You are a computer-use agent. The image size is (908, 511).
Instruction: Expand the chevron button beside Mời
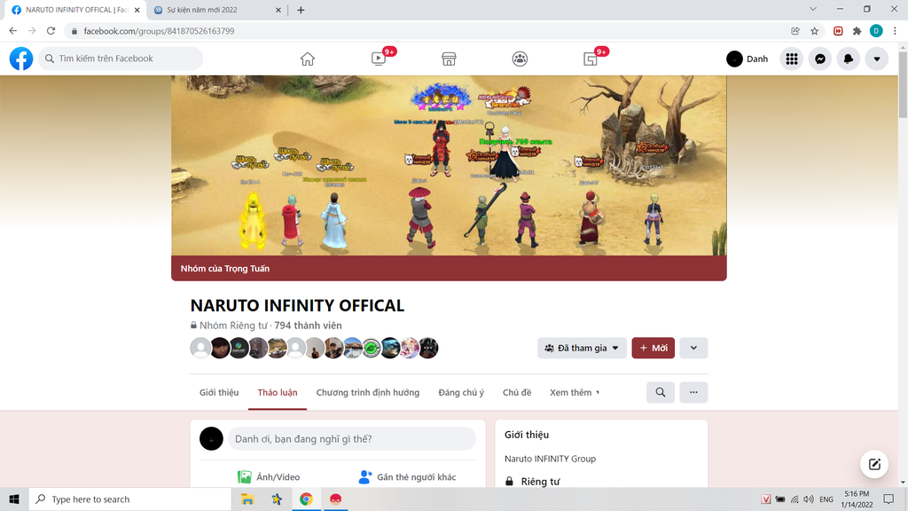click(693, 348)
